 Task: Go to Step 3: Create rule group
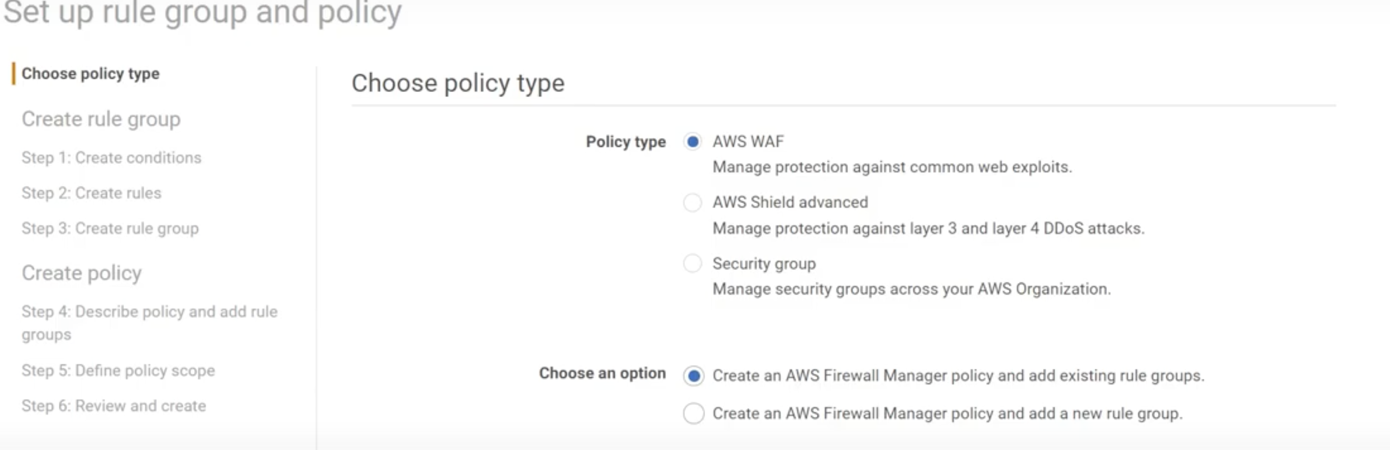pos(110,228)
